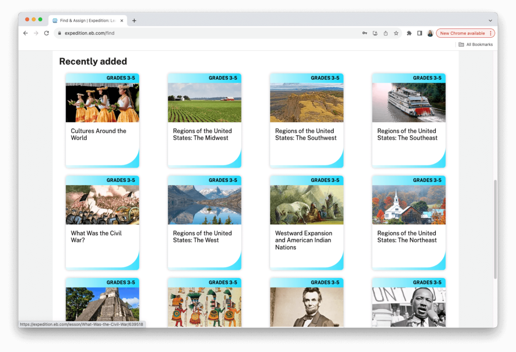Open the All Bookmarks folder dropdown
The width and height of the screenshot is (516, 352).
pos(476,44)
